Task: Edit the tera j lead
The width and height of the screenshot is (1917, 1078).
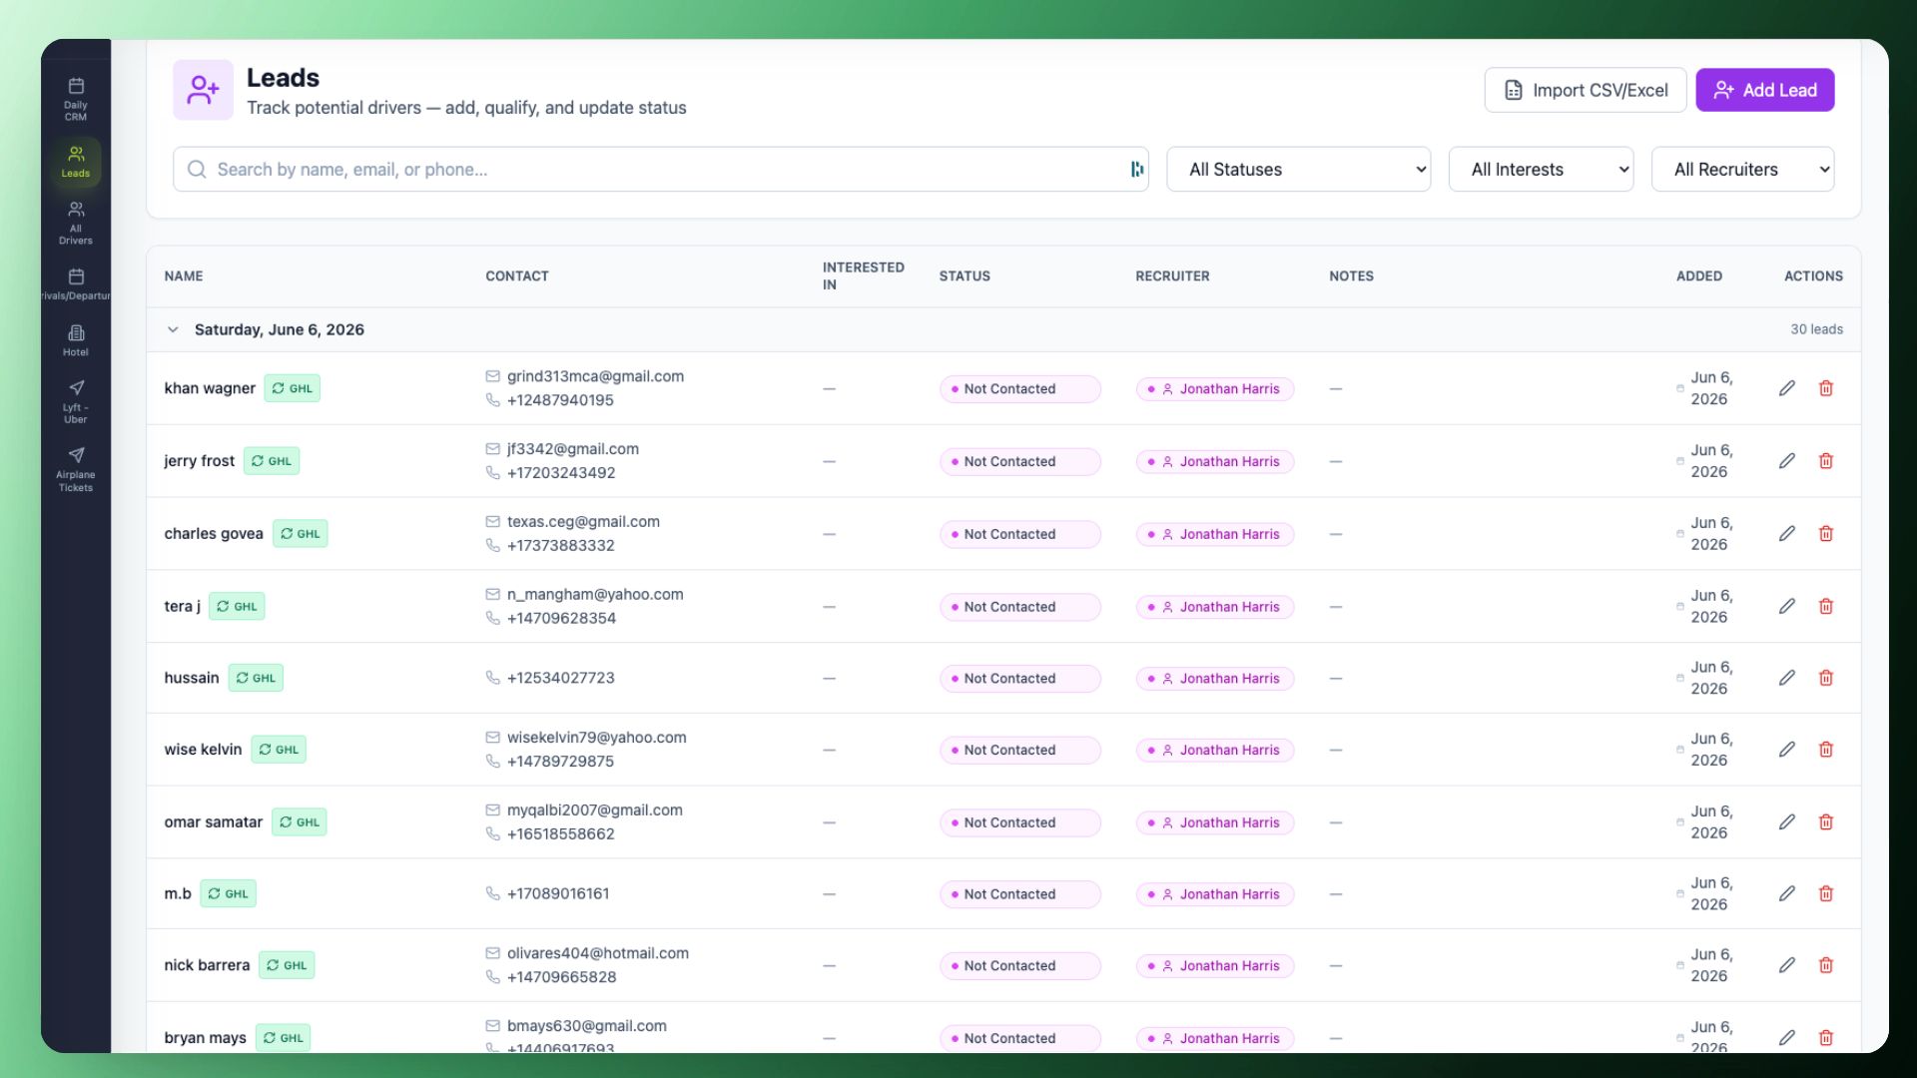Action: click(x=1787, y=607)
